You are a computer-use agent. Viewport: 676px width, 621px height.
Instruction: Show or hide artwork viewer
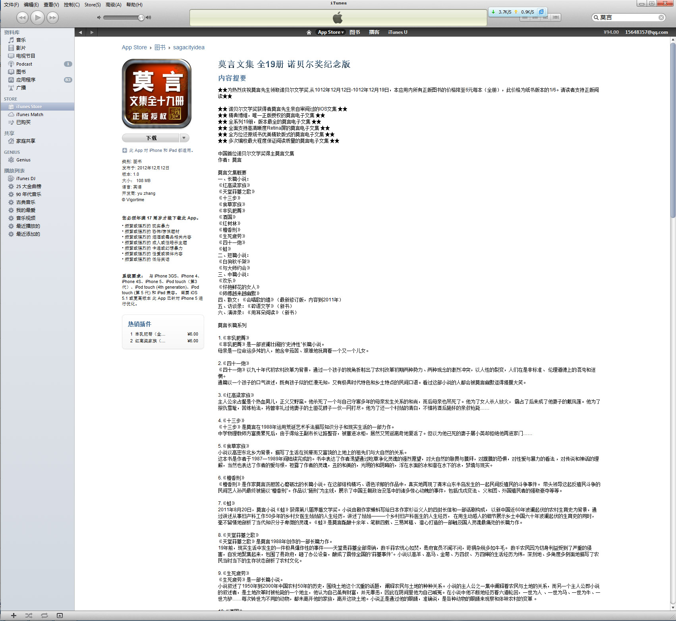click(x=60, y=615)
